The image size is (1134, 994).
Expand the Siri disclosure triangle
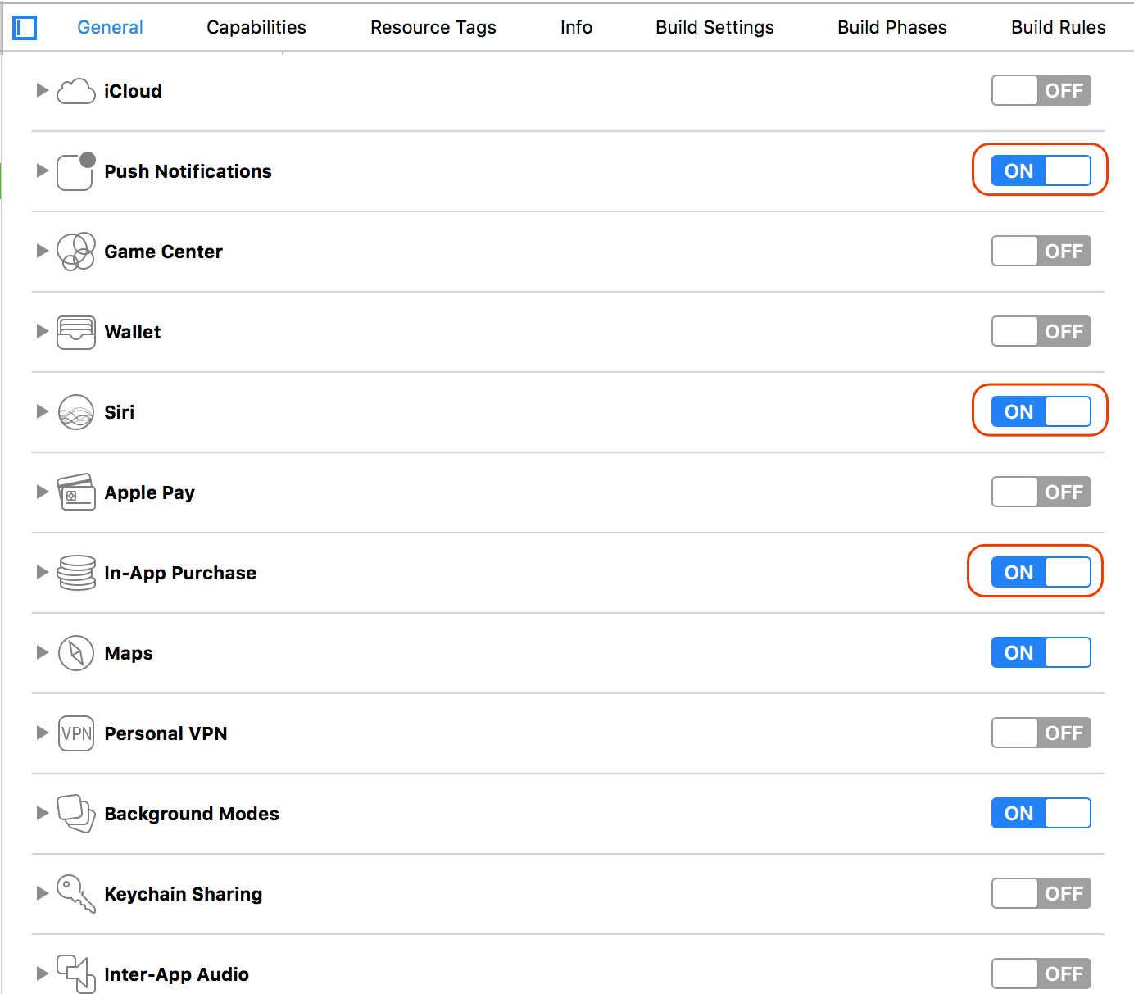point(43,411)
